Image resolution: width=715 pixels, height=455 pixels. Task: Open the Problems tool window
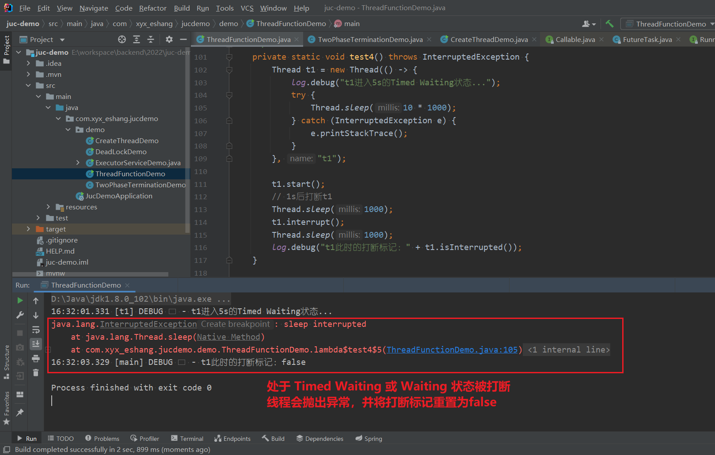[102, 438]
